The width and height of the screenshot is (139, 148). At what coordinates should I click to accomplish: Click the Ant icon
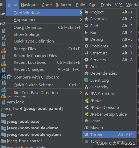86,66
